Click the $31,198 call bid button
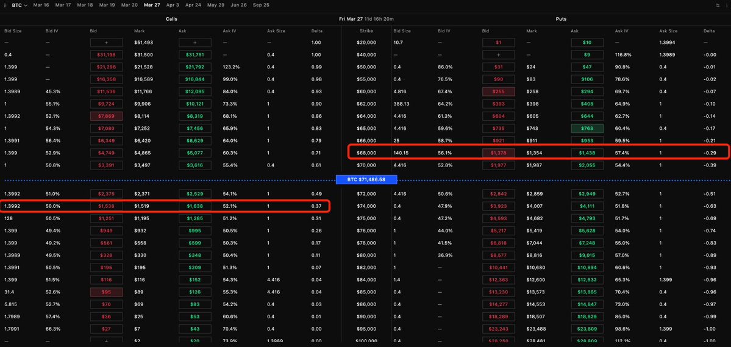 click(x=106, y=54)
